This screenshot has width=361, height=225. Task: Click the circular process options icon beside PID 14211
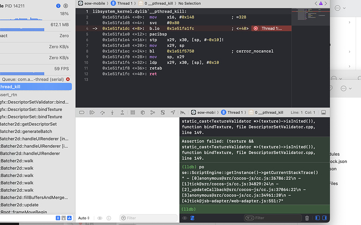coord(65,6)
